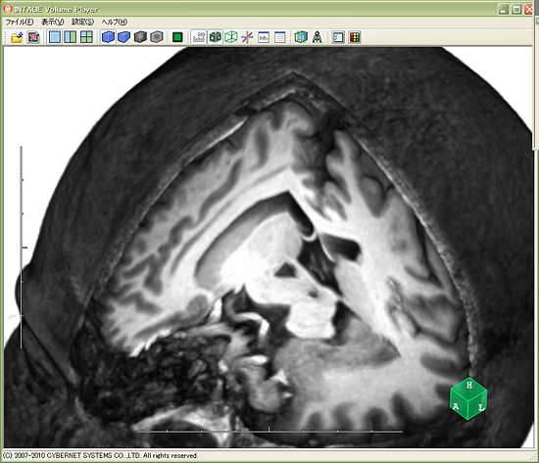
Task: Click the flower image icon in toolbar
Action: 33,37
